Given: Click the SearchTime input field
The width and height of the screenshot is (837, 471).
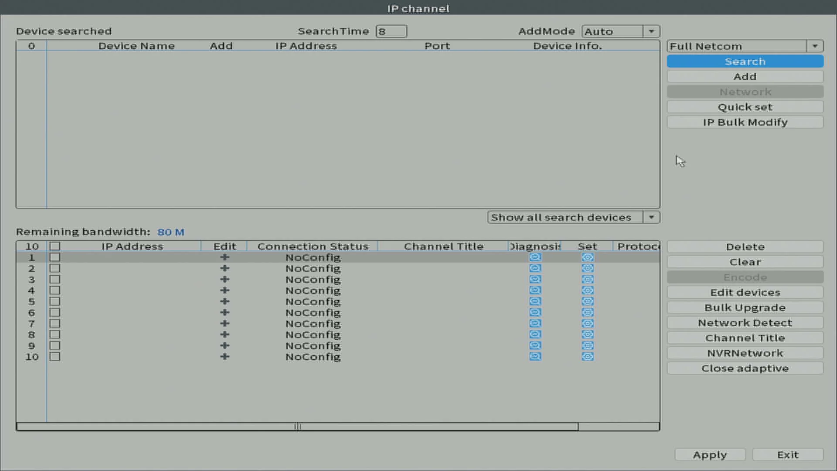Looking at the screenshot, I should 391,31.
